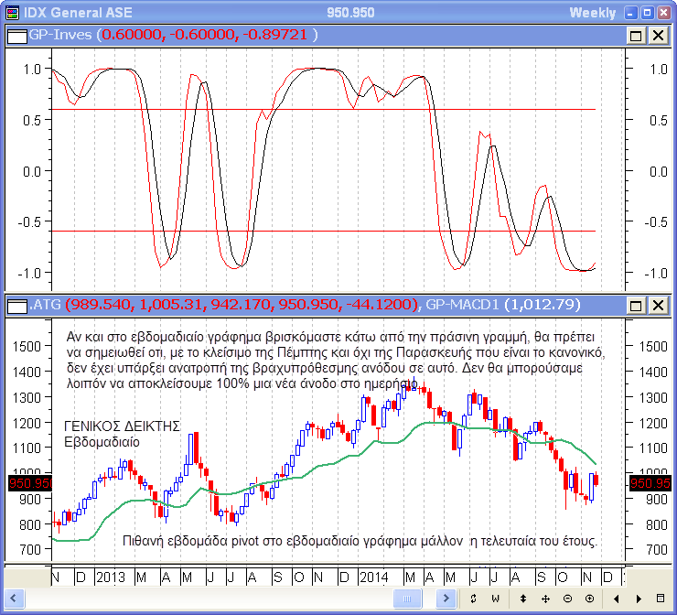
Task: Zoom in with the plus magnifier icon
Action: click(x=589, y=598)
